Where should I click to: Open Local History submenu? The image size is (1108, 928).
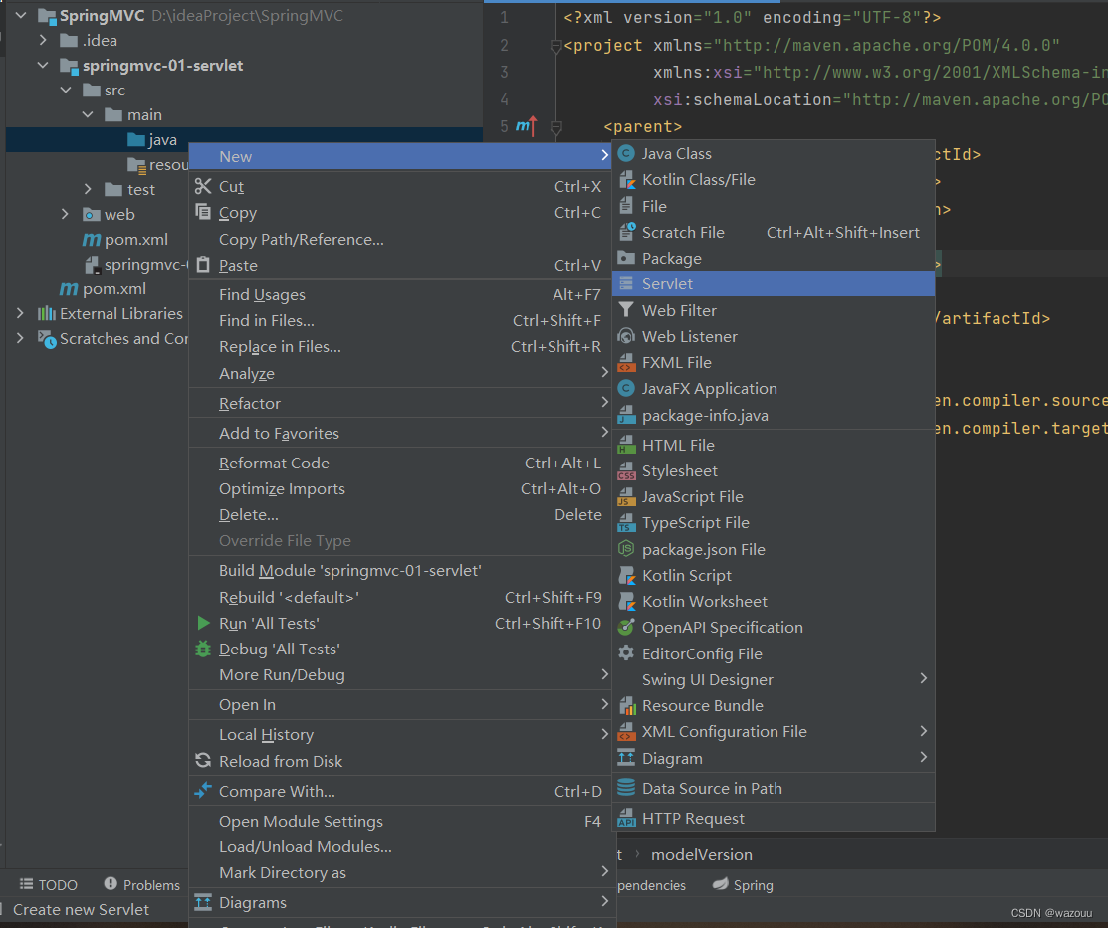coord(400,734)
